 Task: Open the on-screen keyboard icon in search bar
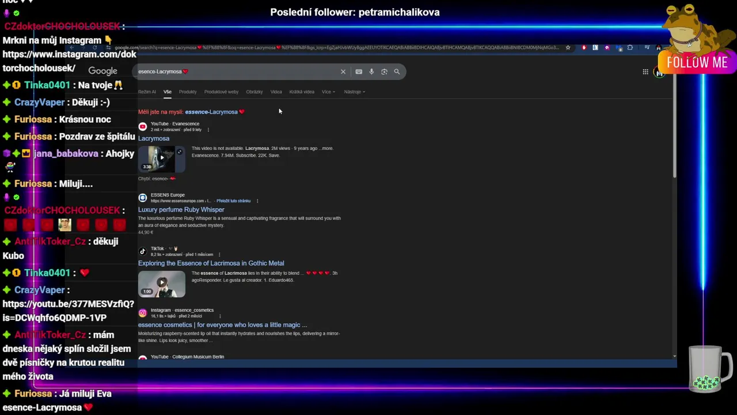[x=359, y=71]
